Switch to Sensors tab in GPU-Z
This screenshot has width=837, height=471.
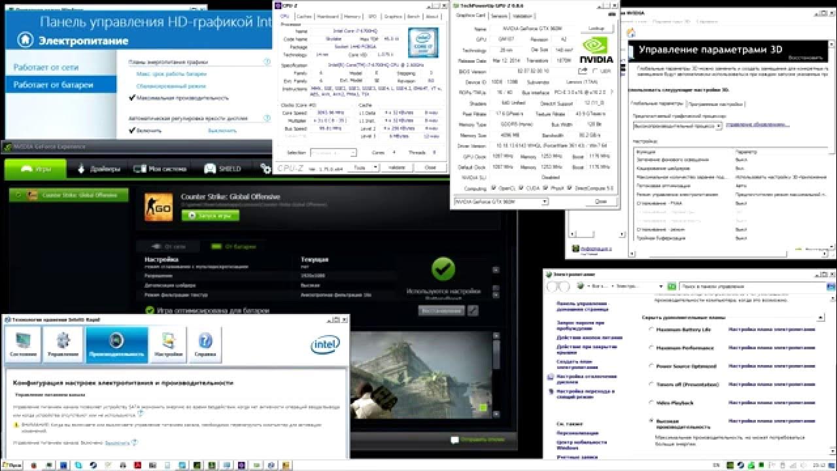click(499, 15)
